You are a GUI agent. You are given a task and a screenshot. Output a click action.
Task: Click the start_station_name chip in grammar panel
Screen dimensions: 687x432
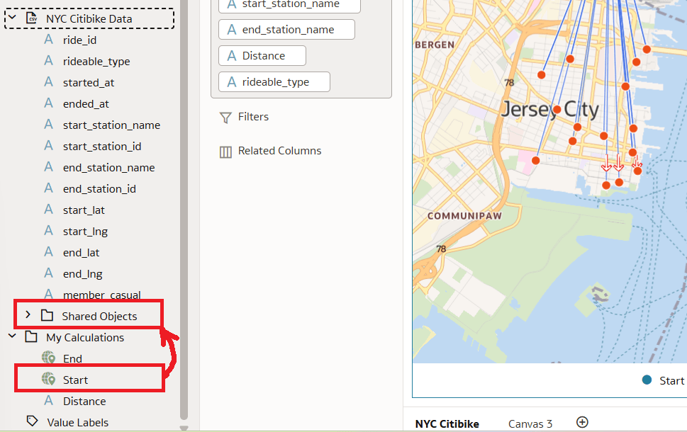289,5
